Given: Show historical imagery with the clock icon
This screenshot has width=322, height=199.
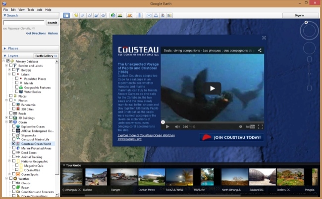Looking at the screenshot, I should point(113,15).
